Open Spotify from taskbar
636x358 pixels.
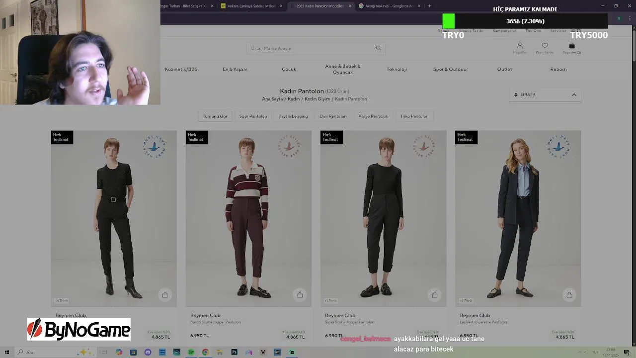[191, 352]
